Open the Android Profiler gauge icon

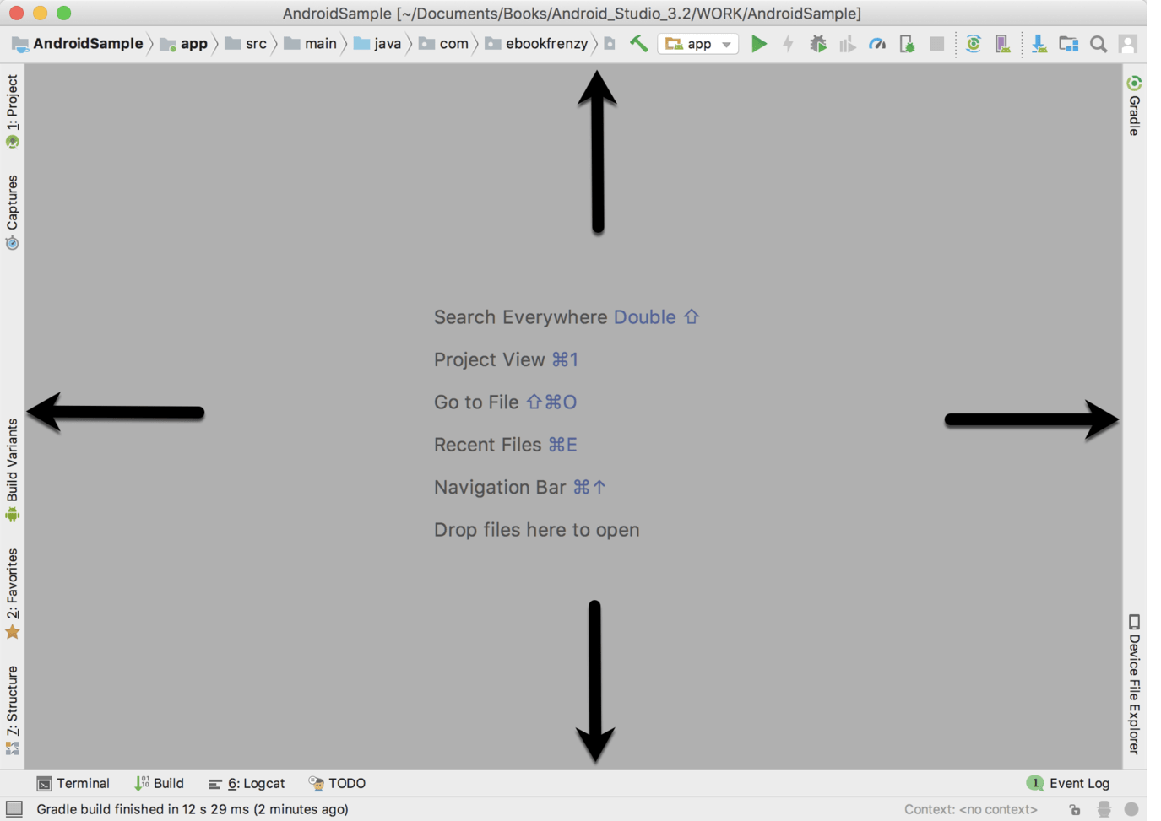[x=877, y=44]
